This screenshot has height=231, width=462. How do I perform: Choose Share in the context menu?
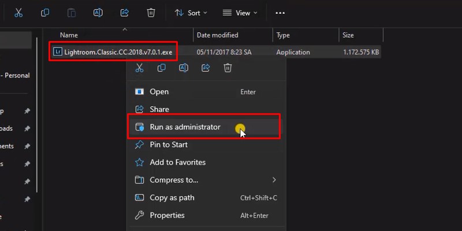(206, 109)
